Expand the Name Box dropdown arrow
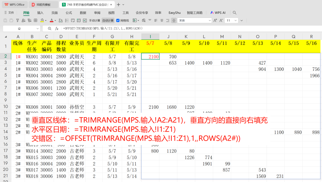This screenshot has width=322, height=182. (38, 29)
